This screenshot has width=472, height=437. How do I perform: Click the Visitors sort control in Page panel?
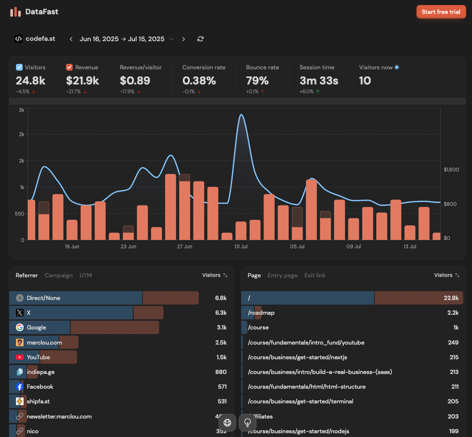(446, 275)
